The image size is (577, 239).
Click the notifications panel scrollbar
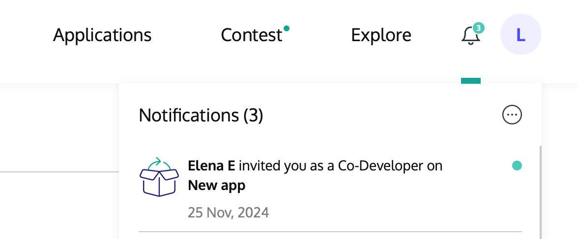pyautogui.click(x=540, y=196)
